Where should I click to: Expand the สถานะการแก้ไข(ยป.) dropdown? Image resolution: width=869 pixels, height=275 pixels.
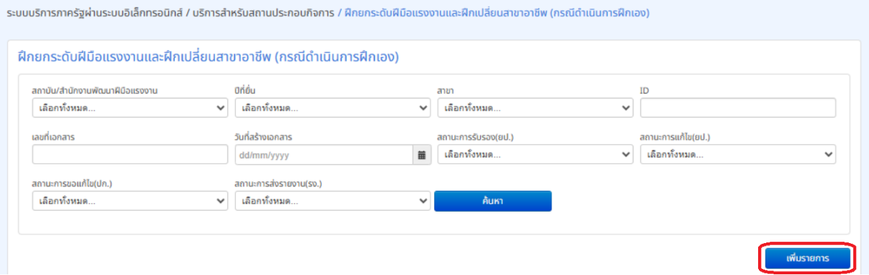(738, 155)
